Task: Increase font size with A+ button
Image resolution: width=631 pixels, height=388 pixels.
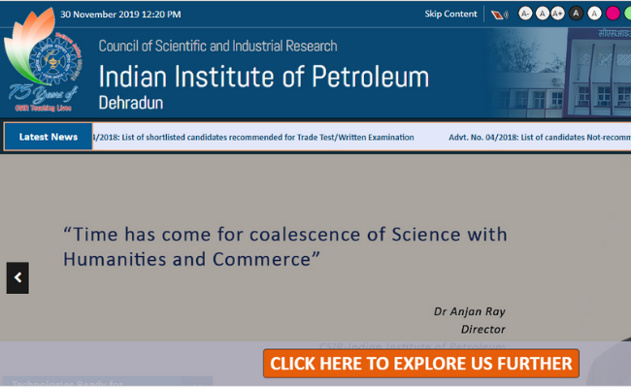Action: point(558,14)
